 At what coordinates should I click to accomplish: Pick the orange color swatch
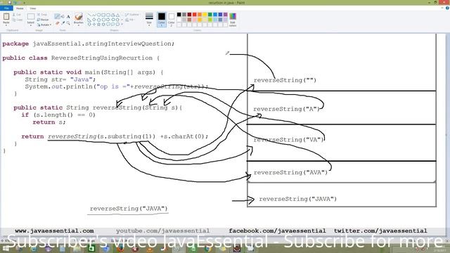200,14
